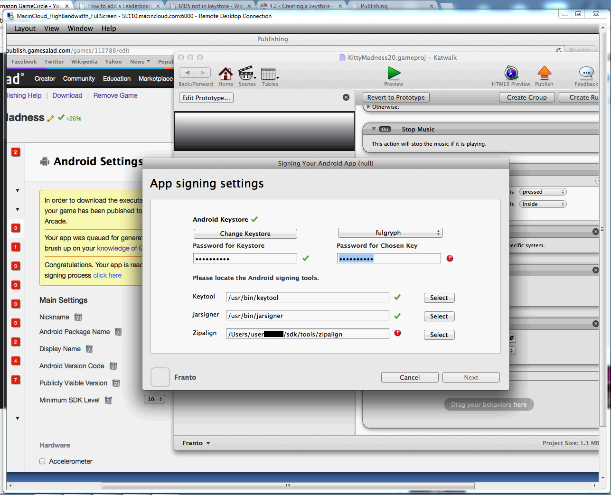The height and width of the screenshot is (495, 611).
Task: Click the Android Version Code help icon
Action: pyautogui.click(x=113, y=366)
